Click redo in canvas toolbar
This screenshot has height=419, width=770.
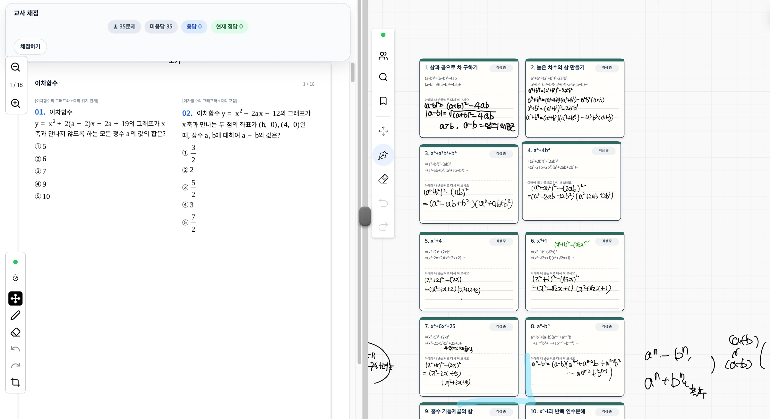[383, 226]
